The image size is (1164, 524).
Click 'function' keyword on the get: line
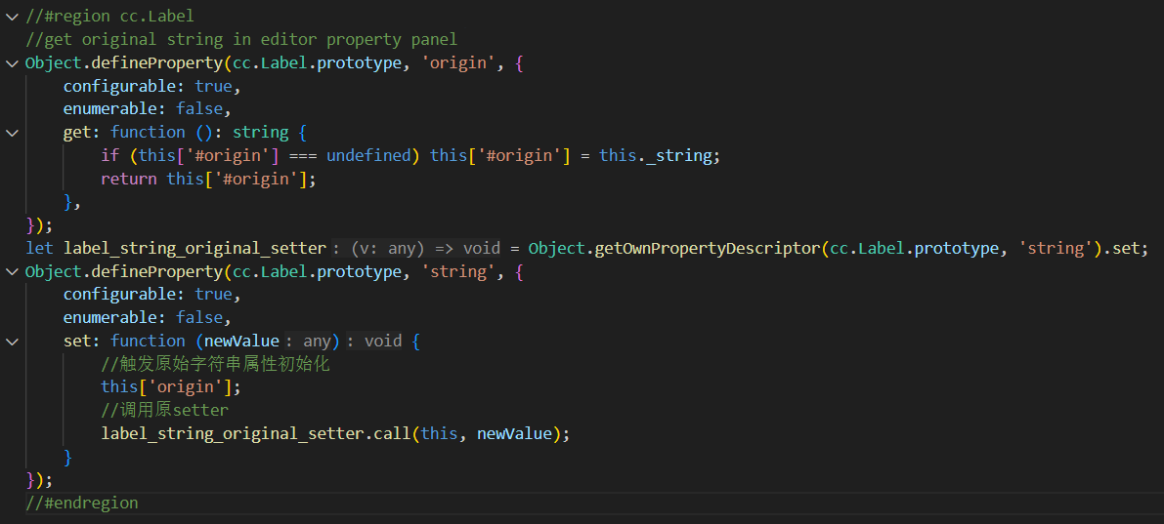(x=148, y=133)
